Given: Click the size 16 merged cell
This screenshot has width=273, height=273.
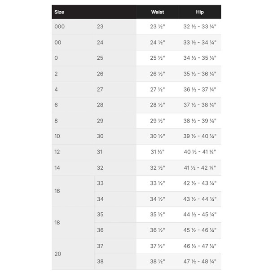Looking at the screenshot, I should pos(57,191).
